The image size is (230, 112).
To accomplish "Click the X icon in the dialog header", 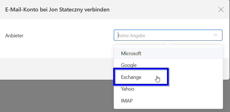I will tap(221, 9).
